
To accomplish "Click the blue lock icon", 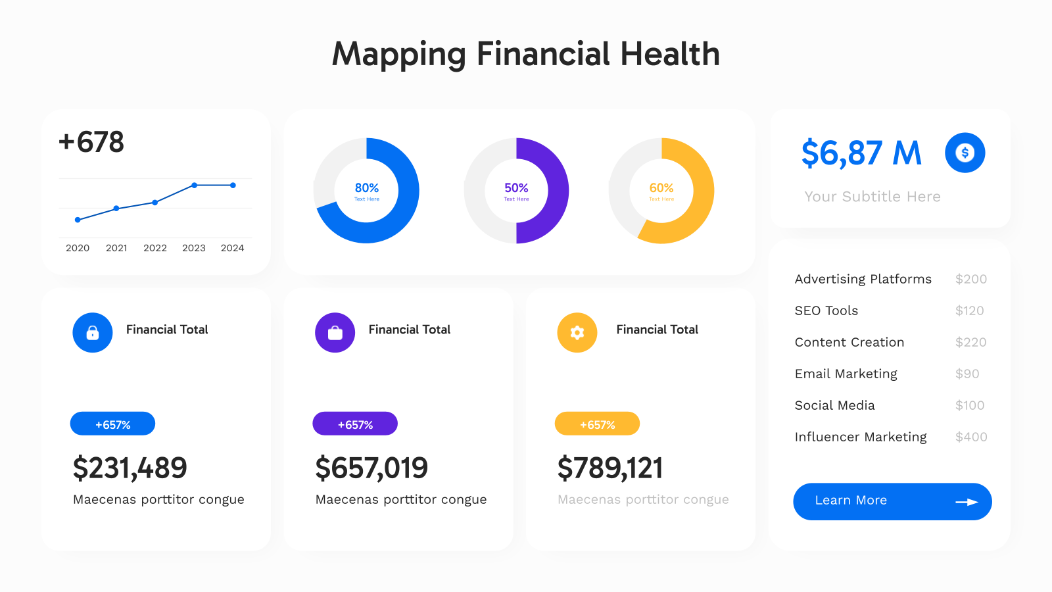I will (93, 333).
